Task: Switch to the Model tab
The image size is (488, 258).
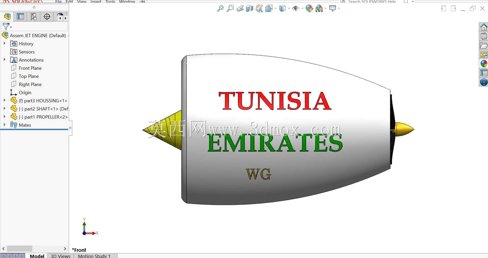Action: coord(37,256)
